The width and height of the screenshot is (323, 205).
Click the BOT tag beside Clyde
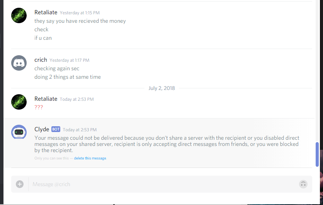(x=56, y=129)
